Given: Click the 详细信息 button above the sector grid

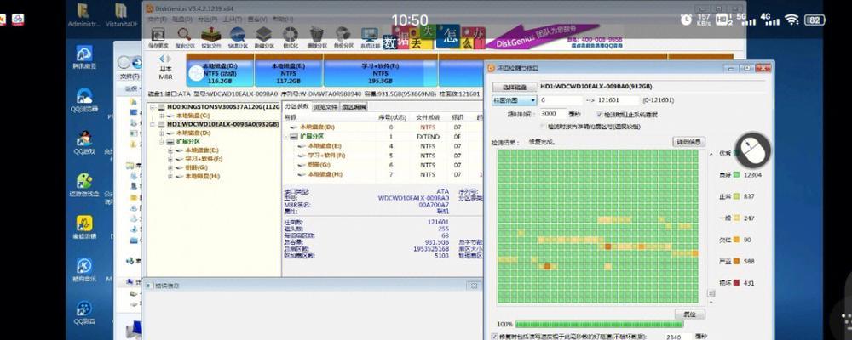Looking at the screenshot, I should 688,142.
